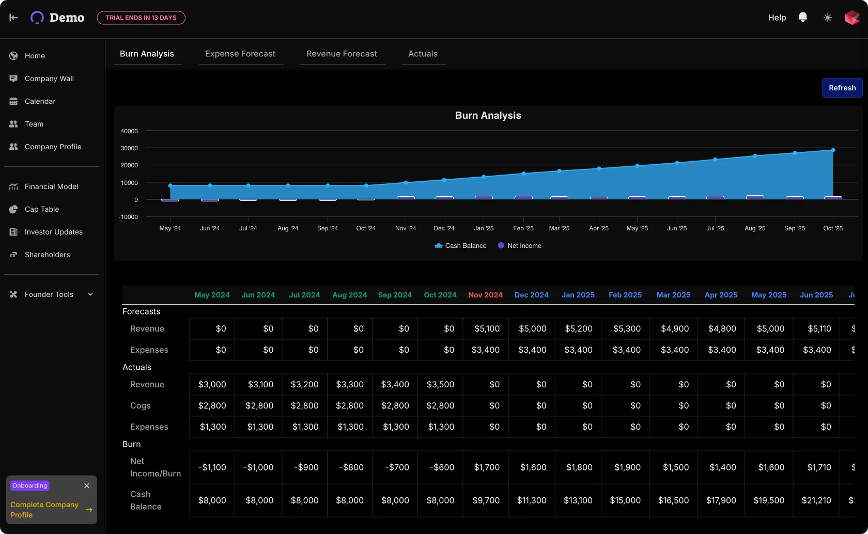Toggle Net Income legend series

pos(519,246)
